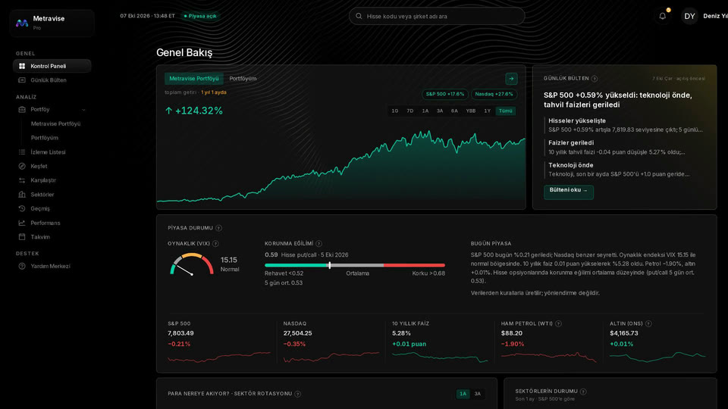The image size is (728, 409).
Task: Click Yardım Merkezi help icon
Action: coord(22,266)
